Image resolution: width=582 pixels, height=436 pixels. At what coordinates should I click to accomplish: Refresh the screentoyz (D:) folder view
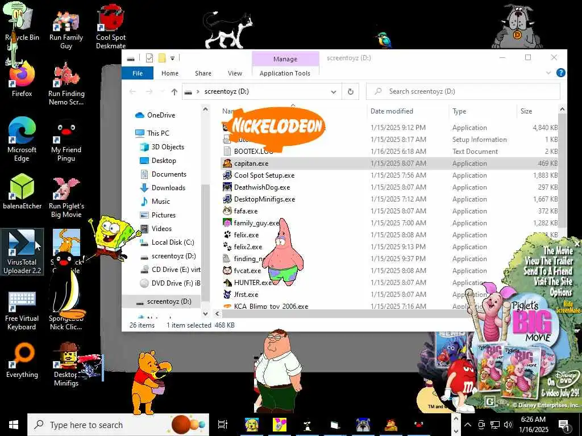[x=350, y=91]
